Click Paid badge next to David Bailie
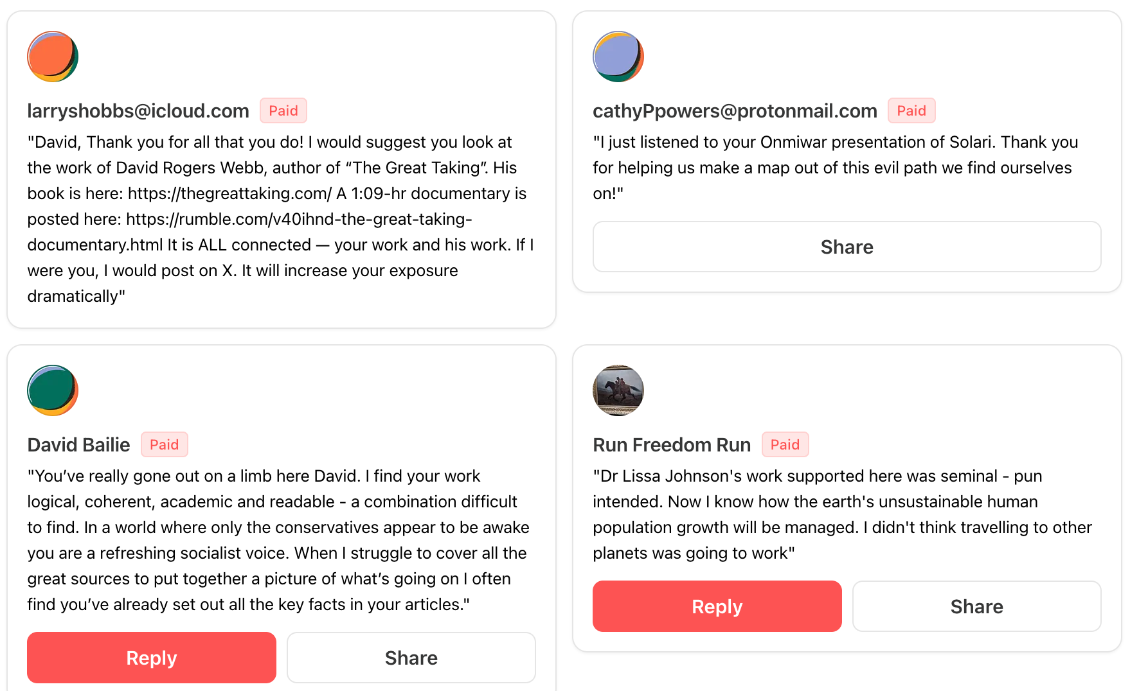 pos(165,444)
